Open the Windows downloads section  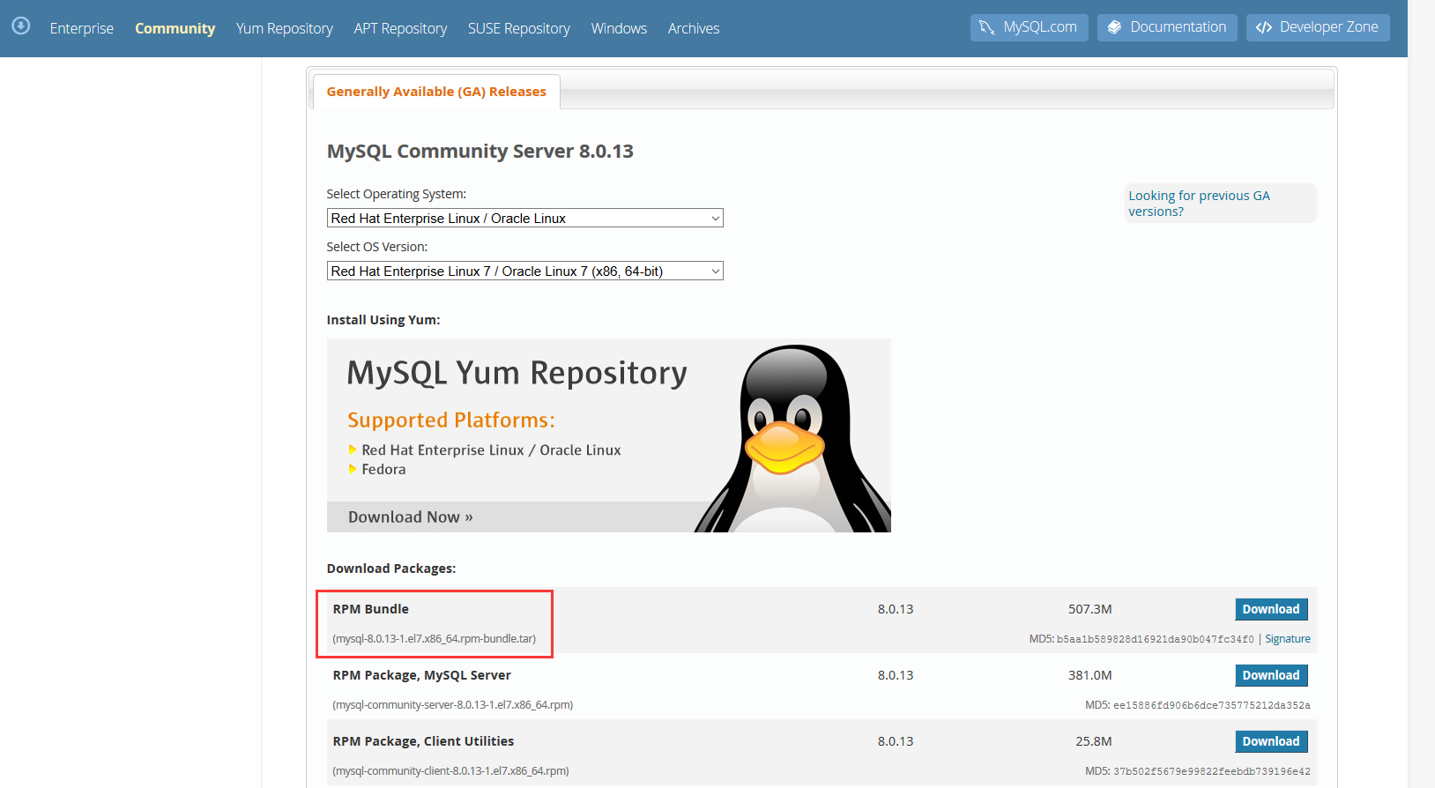click(x=619, y=28)
